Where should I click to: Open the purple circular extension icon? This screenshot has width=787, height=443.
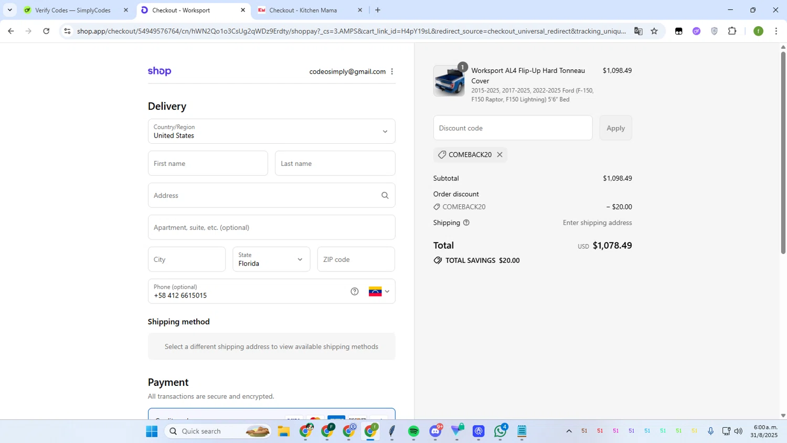696,31
